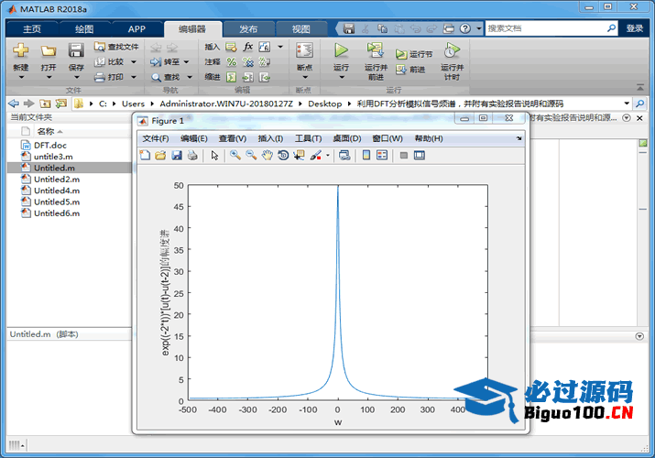The width and height of the screenshot is (655, 458).
Task: Open the brush color dropdown arrow
Action: click(328, 156)
